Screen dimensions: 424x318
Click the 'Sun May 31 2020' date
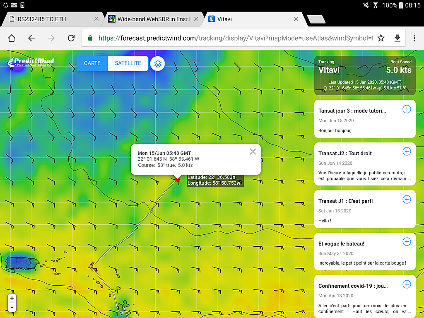336,253
